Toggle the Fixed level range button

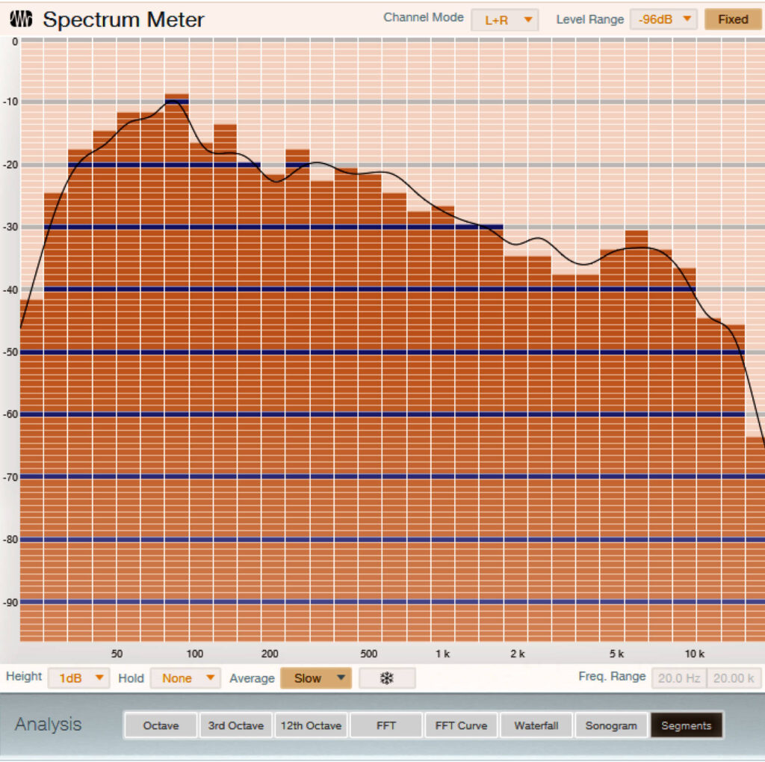point(732,19)
